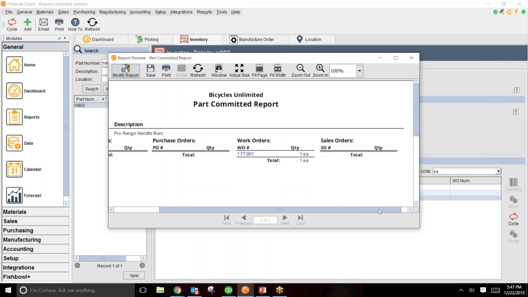Open Chrome from the taskbar
This screenshot has width=528, height=297.
coord(177,290)
